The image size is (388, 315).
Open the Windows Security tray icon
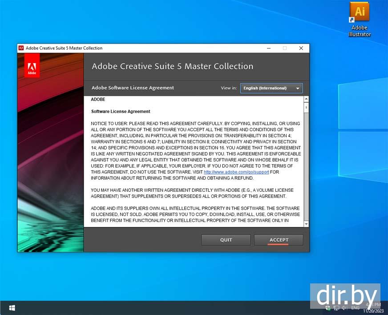click(x=328, y=308)
